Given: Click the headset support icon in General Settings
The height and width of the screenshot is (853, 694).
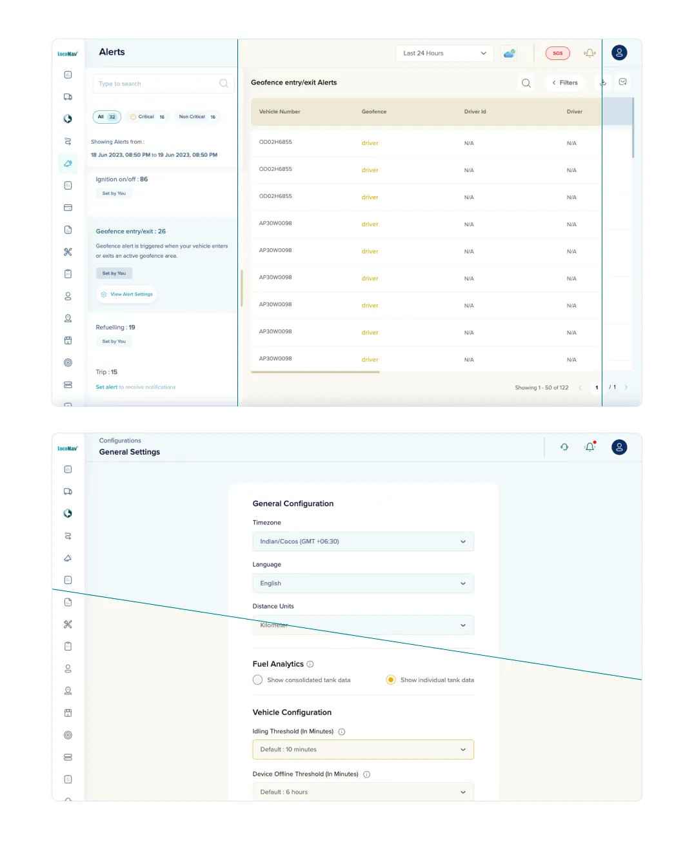Looking at the screenshot, I should (x=564, y=447).
